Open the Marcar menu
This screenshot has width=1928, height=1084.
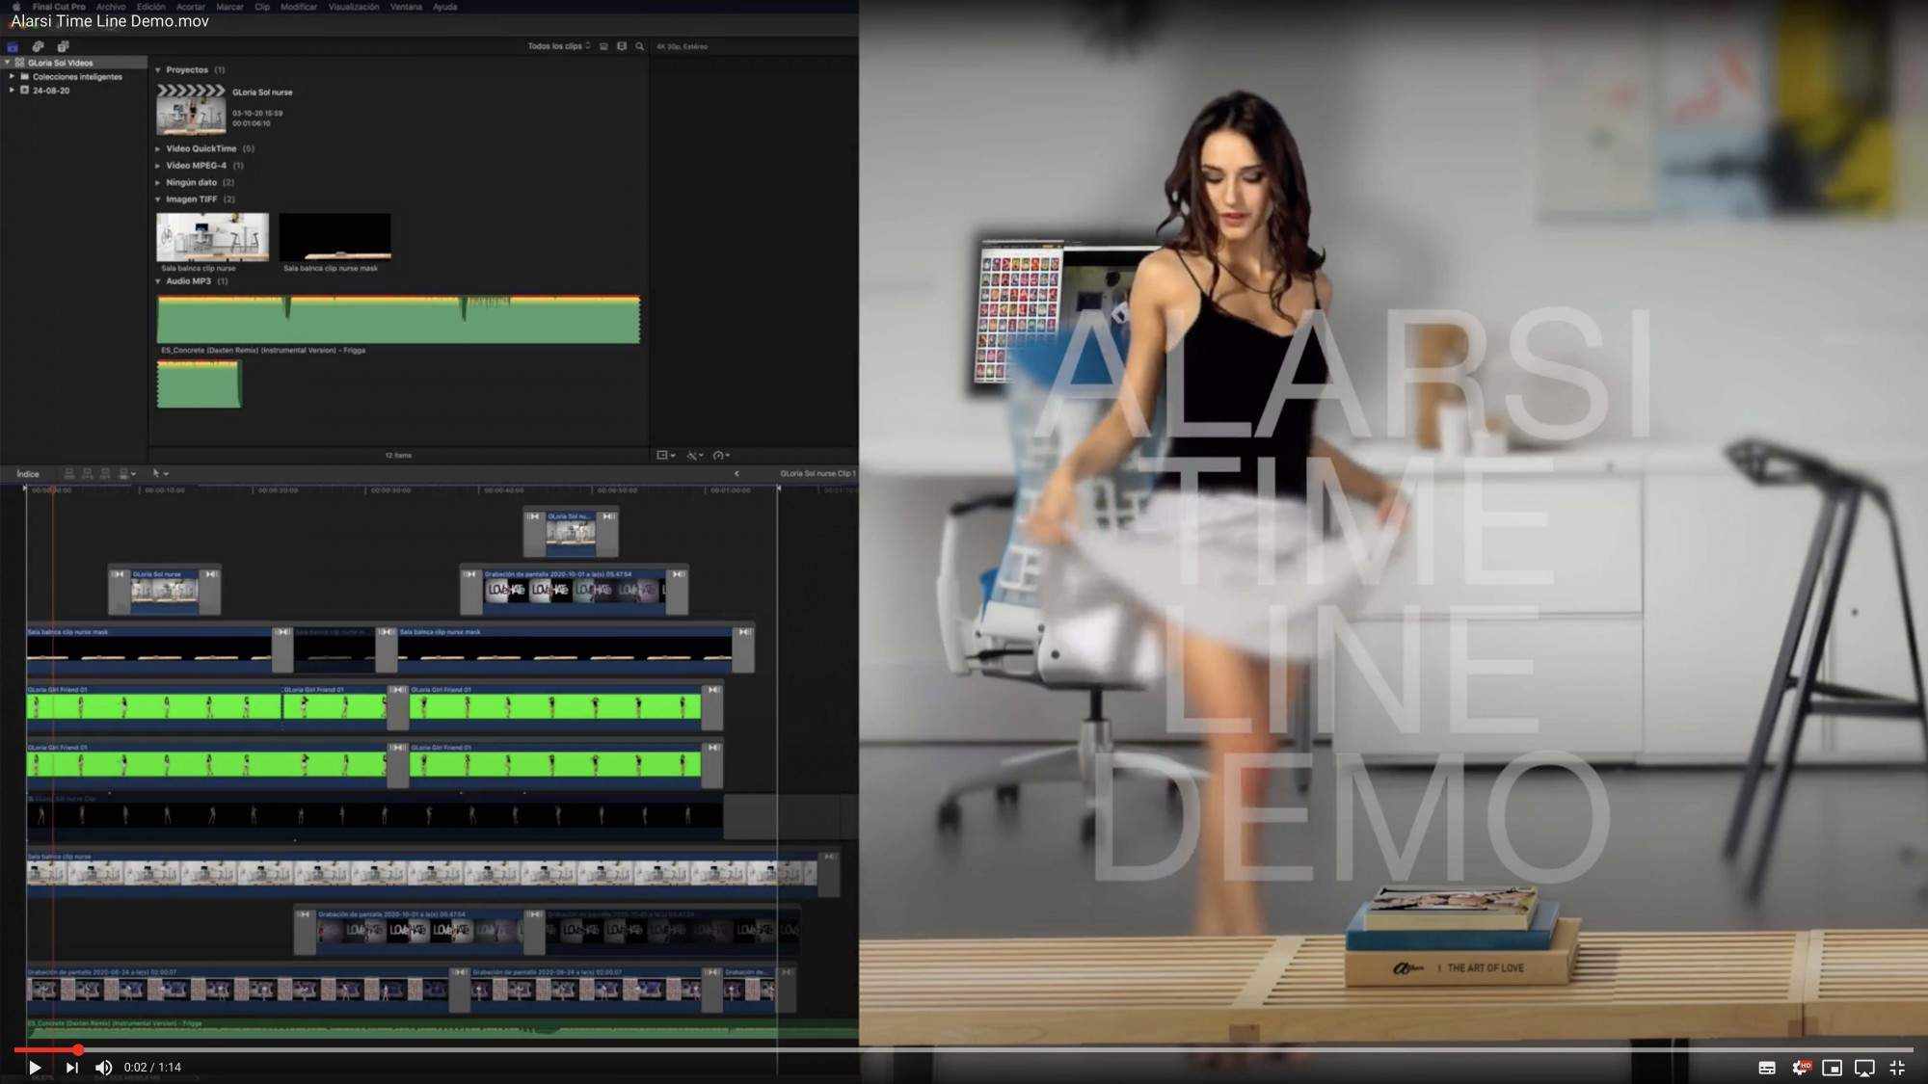[x=229, y=7]
